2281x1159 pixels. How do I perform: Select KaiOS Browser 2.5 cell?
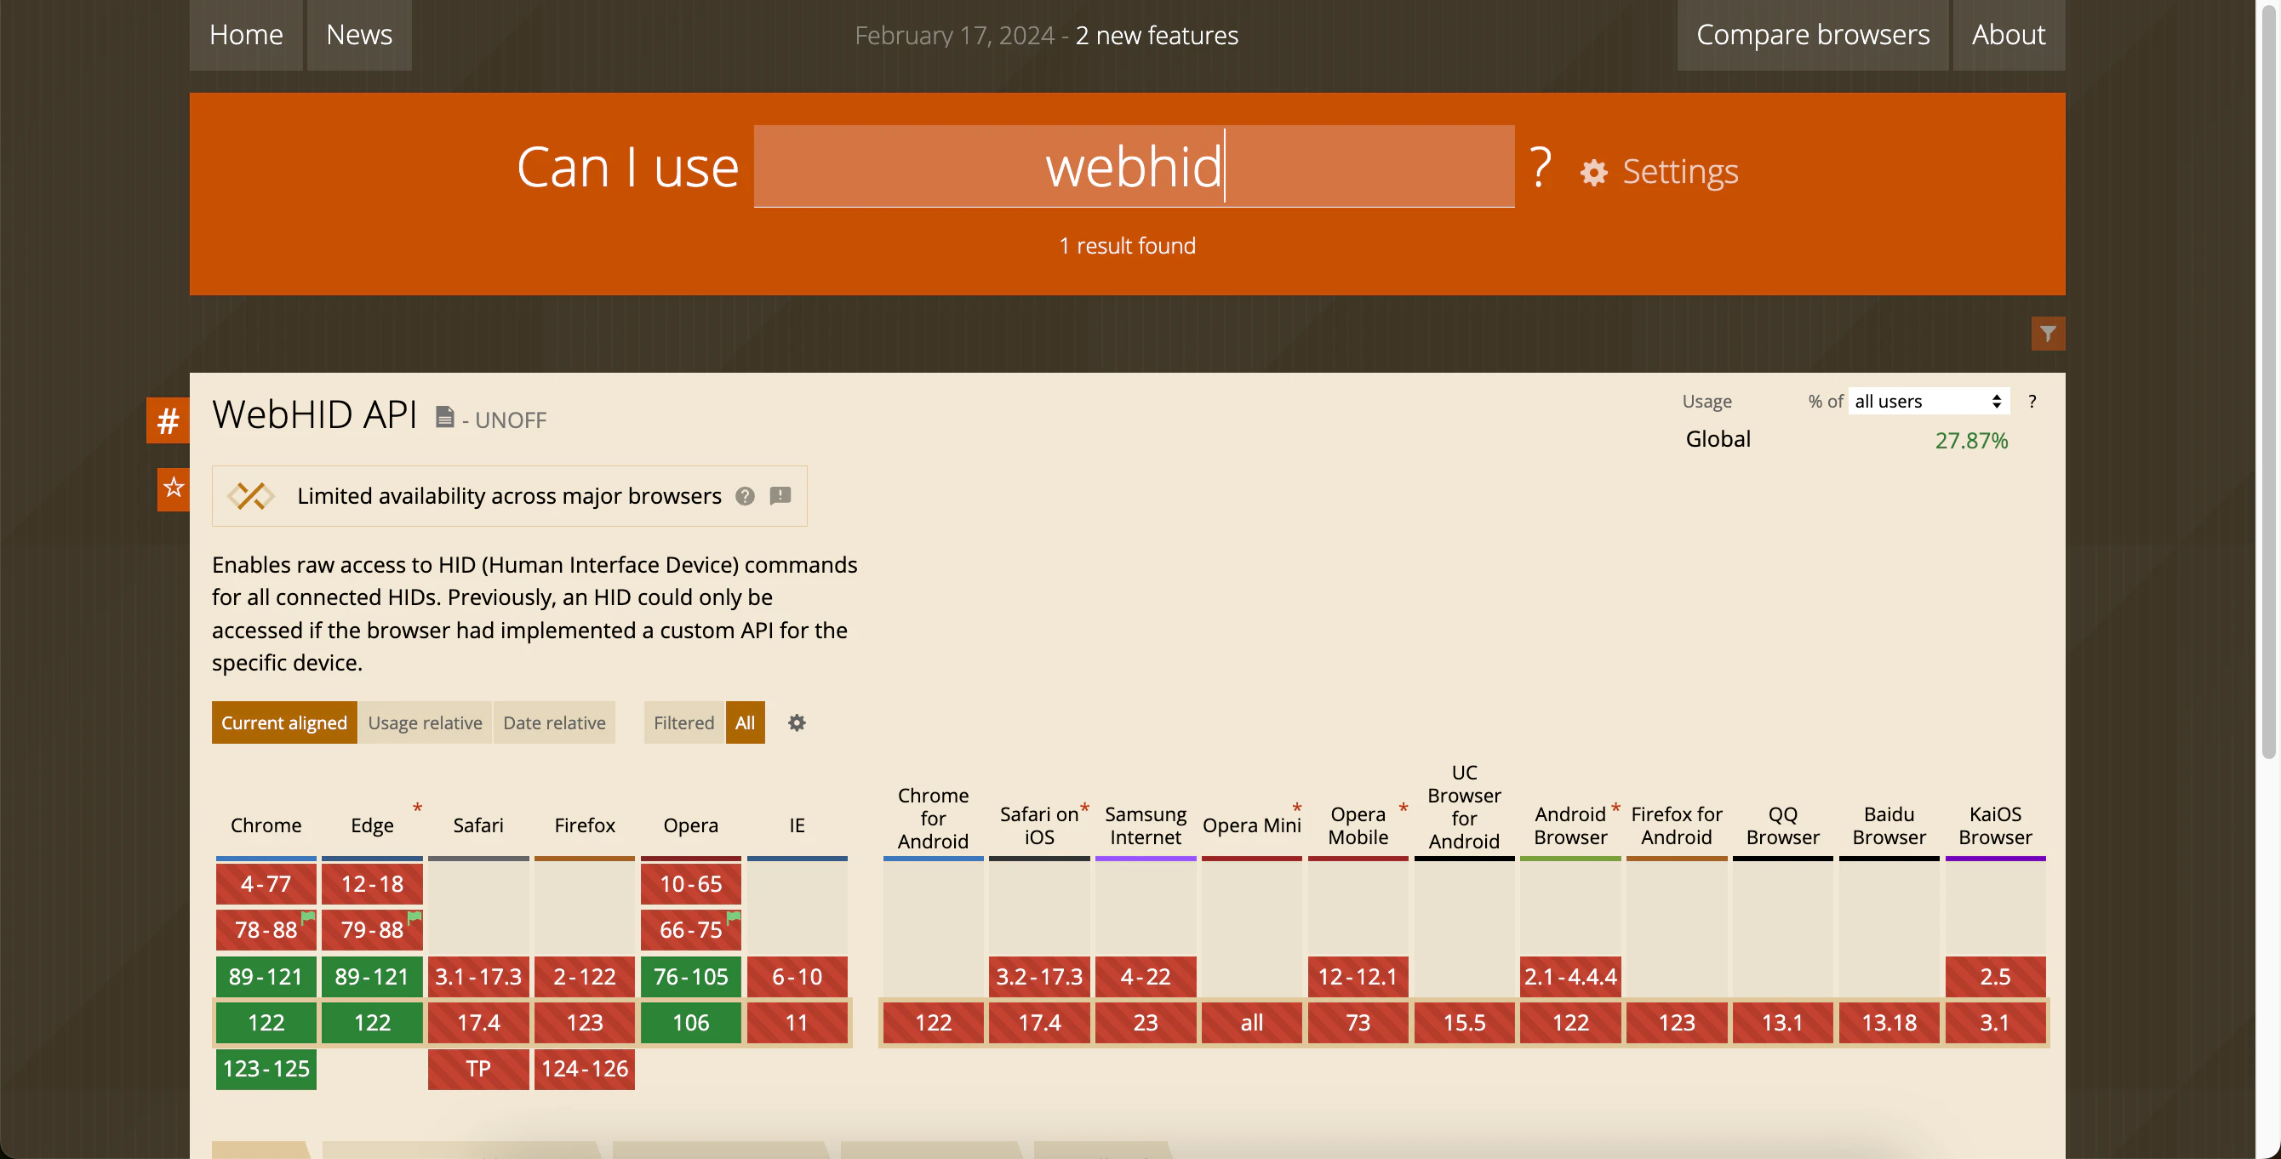1995,977
